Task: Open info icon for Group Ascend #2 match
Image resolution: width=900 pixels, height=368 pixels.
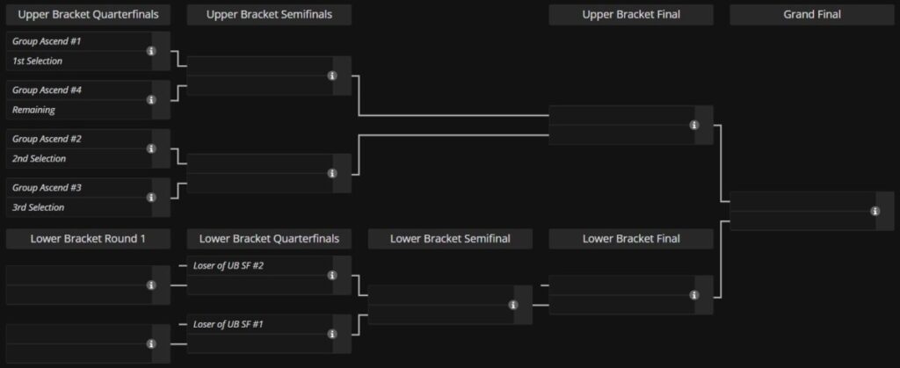Action: (x=151, y=148)
